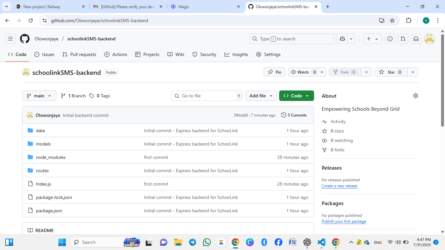Open WhatsApp from the taskbar
This screenshot has height=250, width=445.
coord(207,242)
